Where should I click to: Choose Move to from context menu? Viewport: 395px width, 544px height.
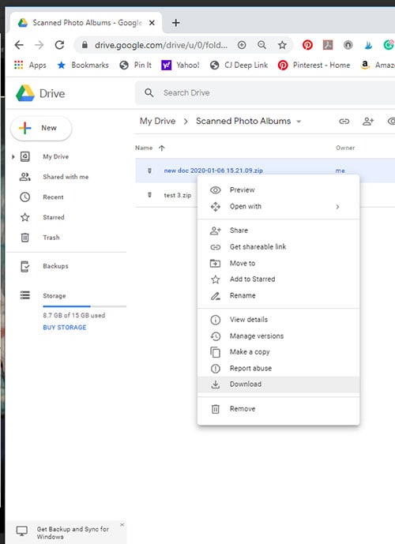tap(278, 264)
